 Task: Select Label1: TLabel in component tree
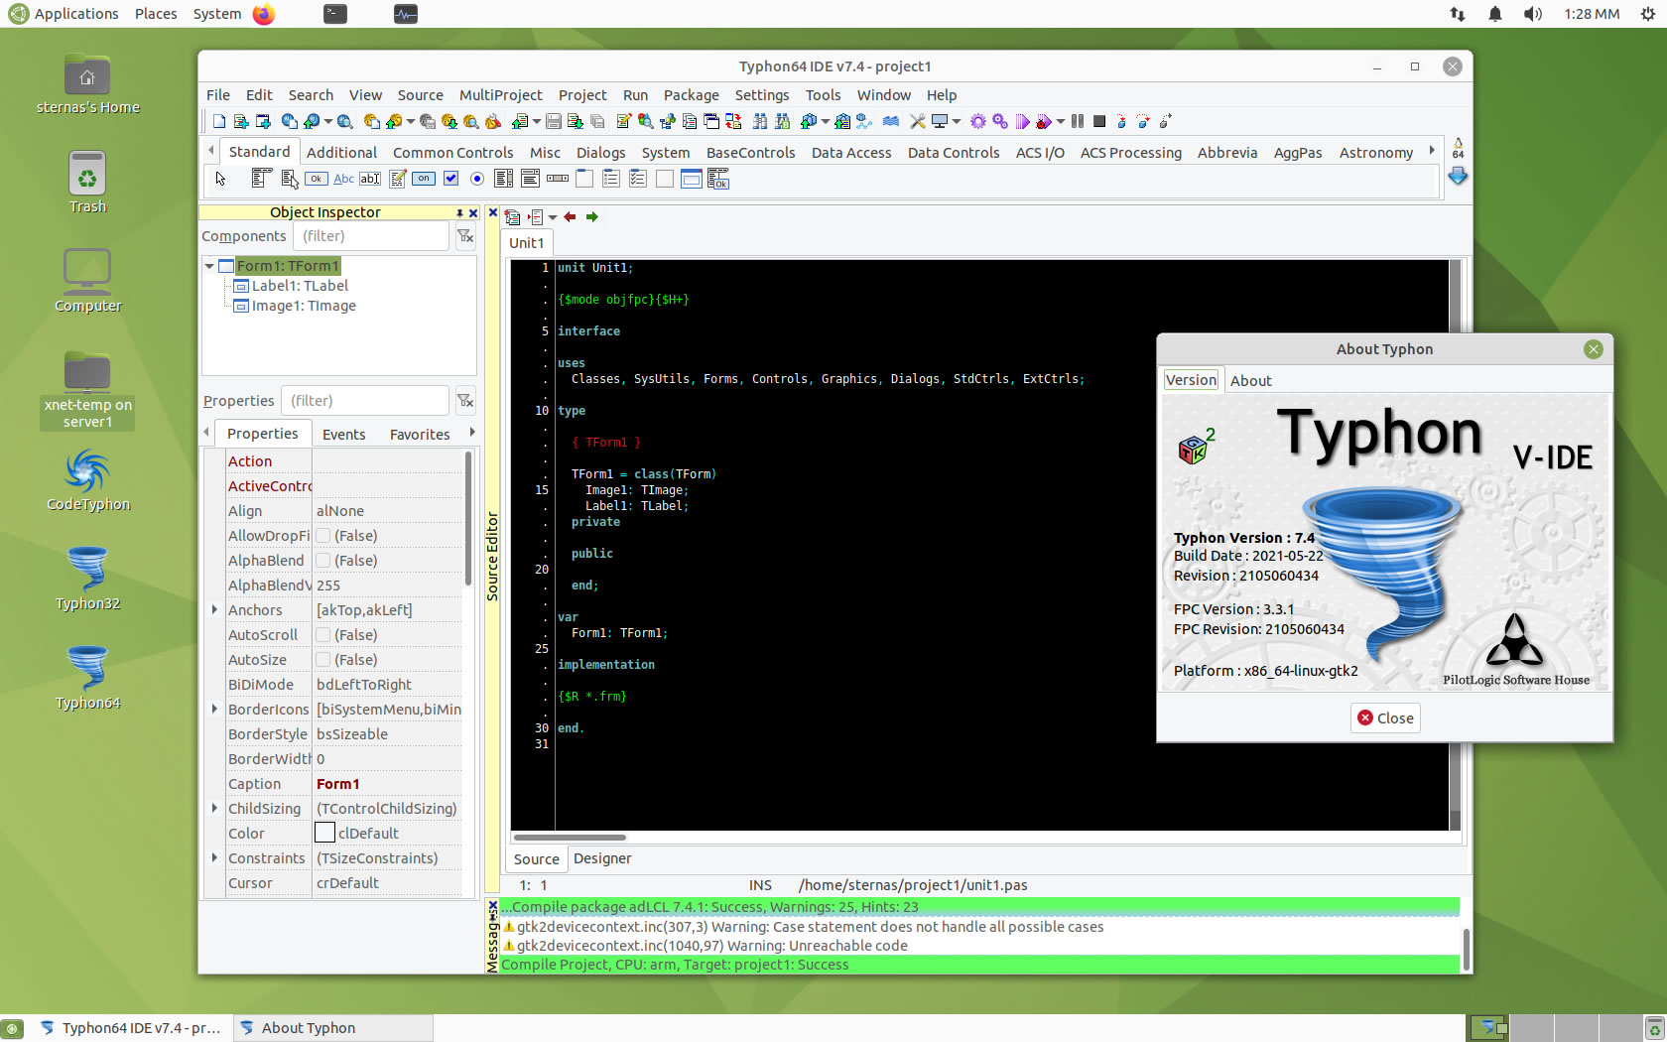coord(300,286)
